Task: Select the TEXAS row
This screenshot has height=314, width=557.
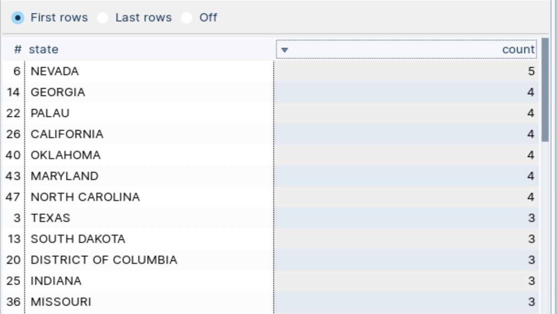Action: [x=51, y=218]
